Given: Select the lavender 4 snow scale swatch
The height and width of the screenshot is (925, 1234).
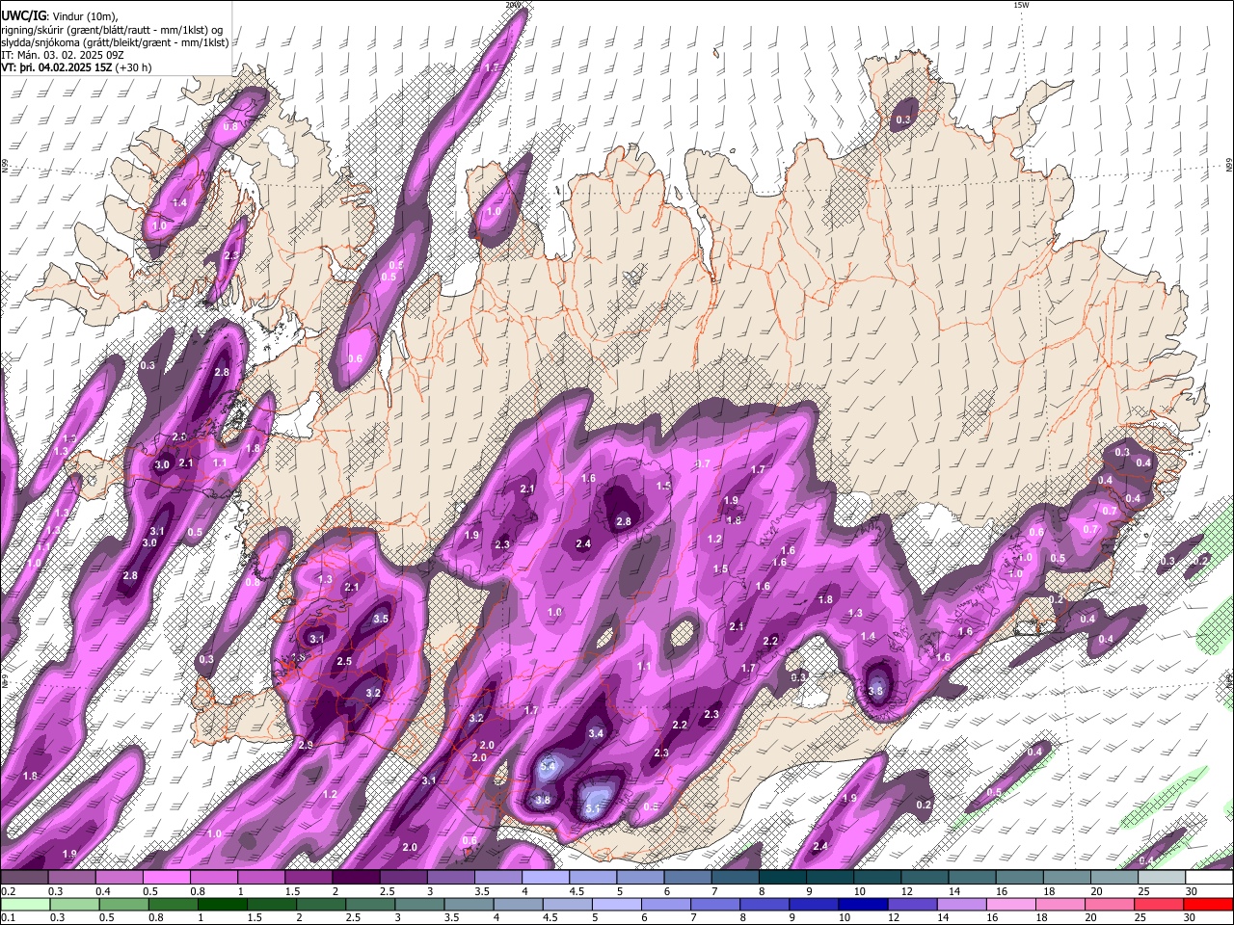Looking at the screenshot, I should click(x=546, y=877).
